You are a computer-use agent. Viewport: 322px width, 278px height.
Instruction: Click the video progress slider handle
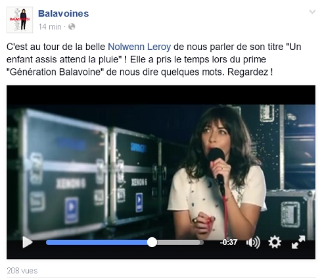coord(152,243)
